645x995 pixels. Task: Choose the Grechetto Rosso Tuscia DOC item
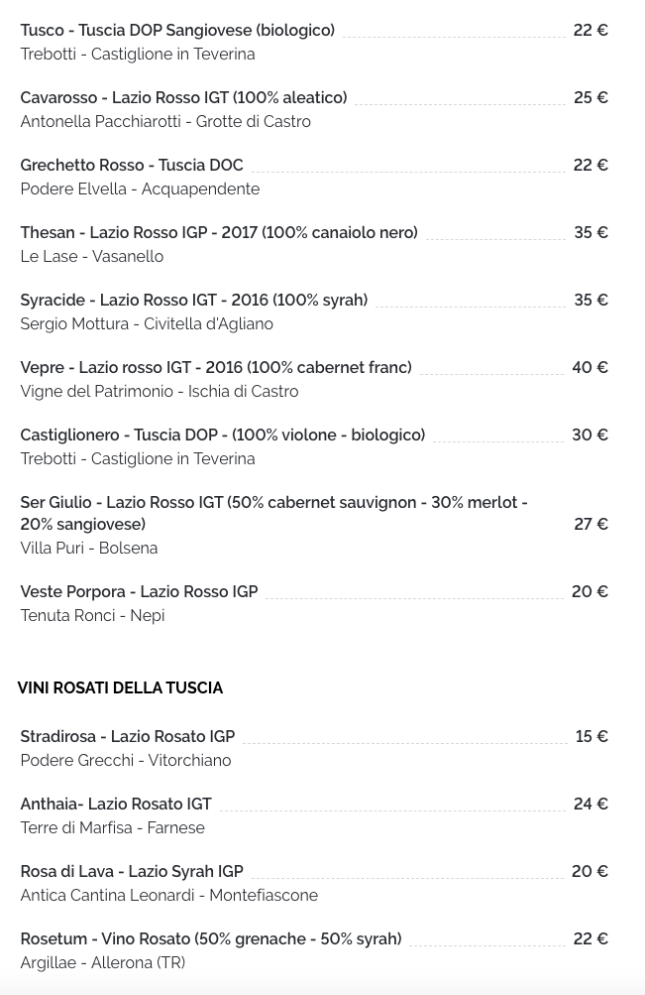[132, 165]
